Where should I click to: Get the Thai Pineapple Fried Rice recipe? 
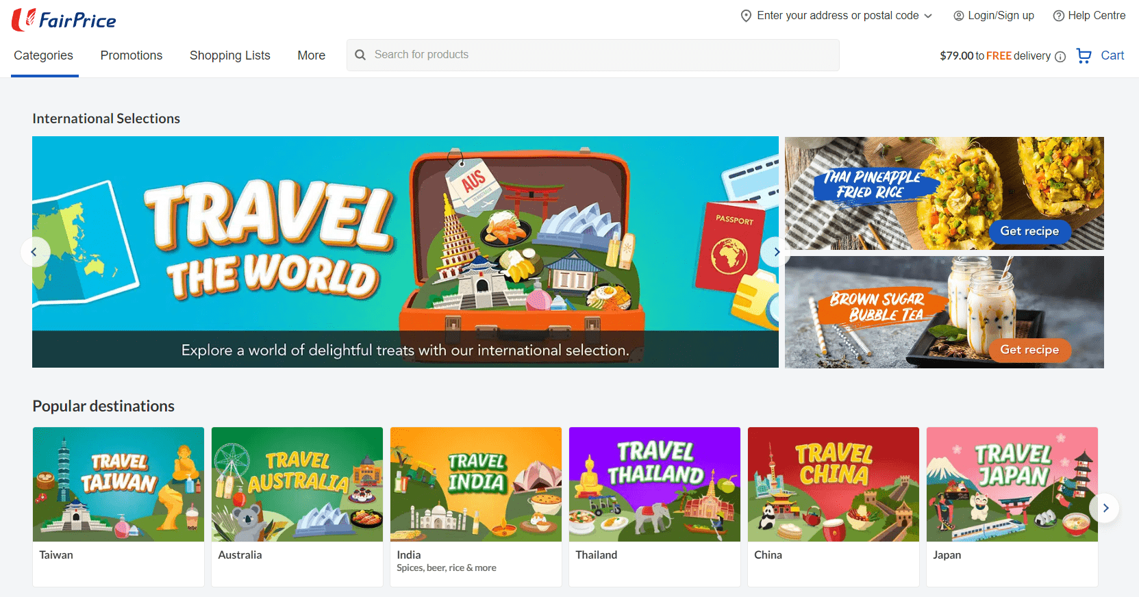click(x=1029, y=231)
